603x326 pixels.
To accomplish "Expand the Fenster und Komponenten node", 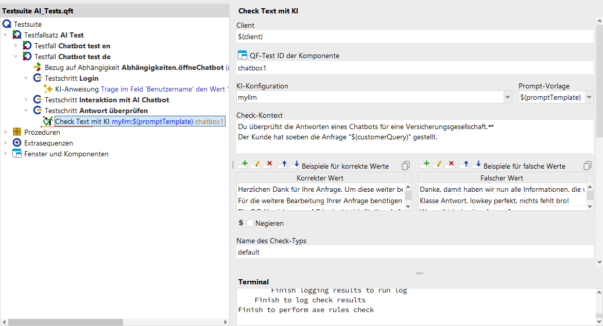I will tap(5, 154).
